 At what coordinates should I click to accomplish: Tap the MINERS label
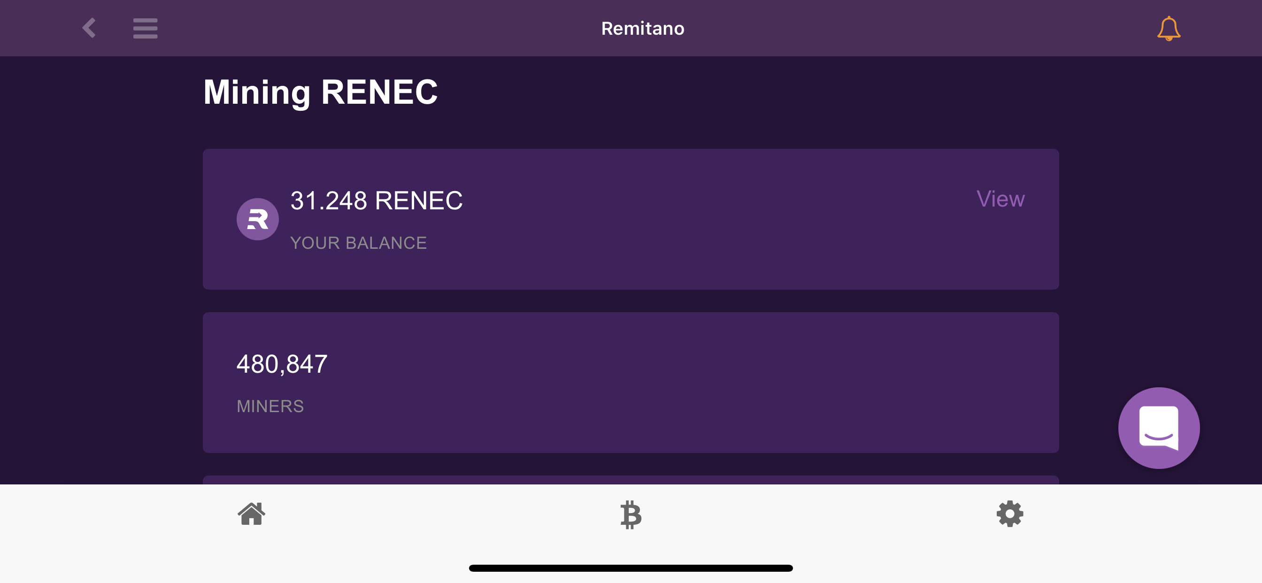[x=270, y=406]
